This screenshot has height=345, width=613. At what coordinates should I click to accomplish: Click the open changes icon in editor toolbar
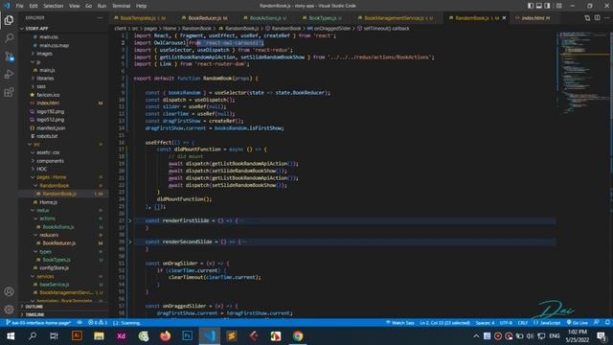click(587, 17)
